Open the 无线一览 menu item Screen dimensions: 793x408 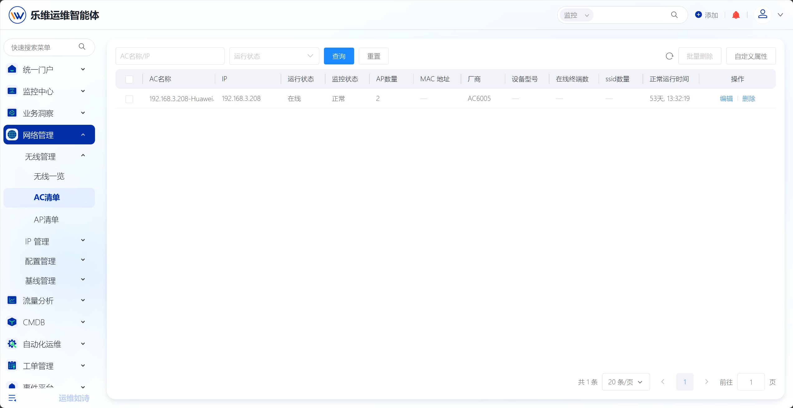pos(49,176)
